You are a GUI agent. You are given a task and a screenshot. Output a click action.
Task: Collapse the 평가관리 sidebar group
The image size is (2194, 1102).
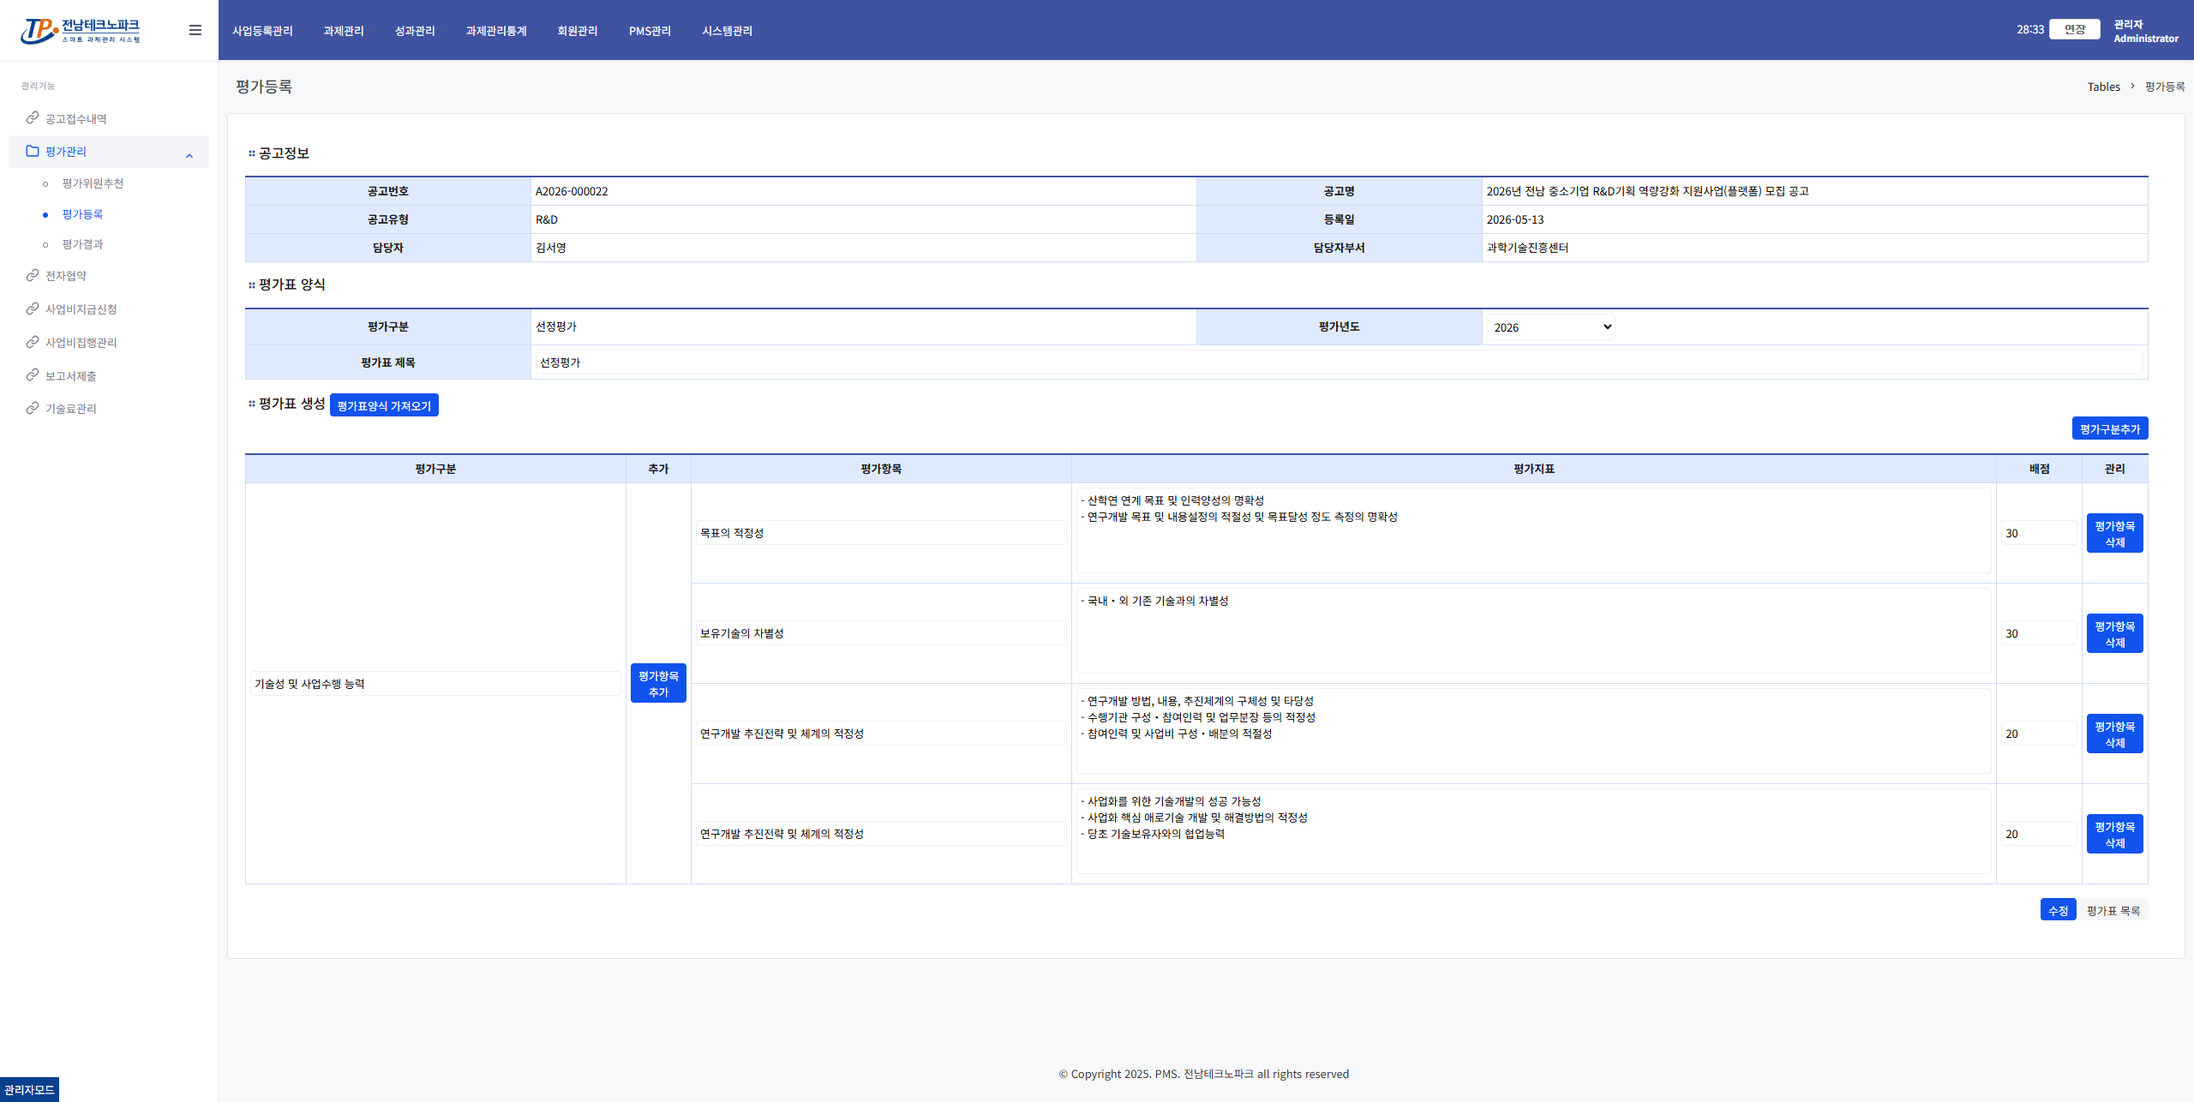pyautogui.click(x=109, y=152)
